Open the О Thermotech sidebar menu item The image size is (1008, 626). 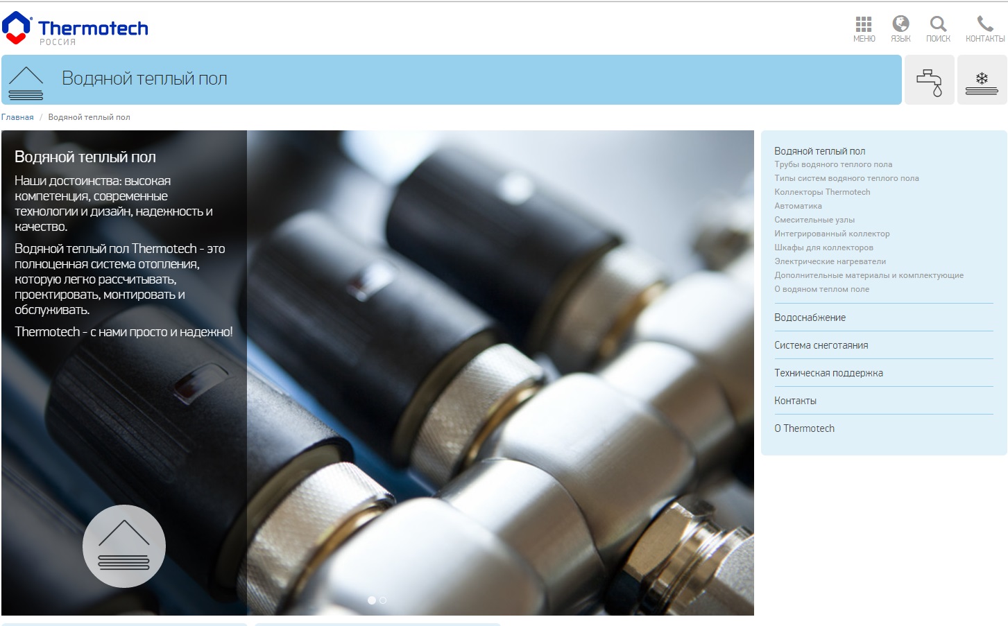[804, 428]
